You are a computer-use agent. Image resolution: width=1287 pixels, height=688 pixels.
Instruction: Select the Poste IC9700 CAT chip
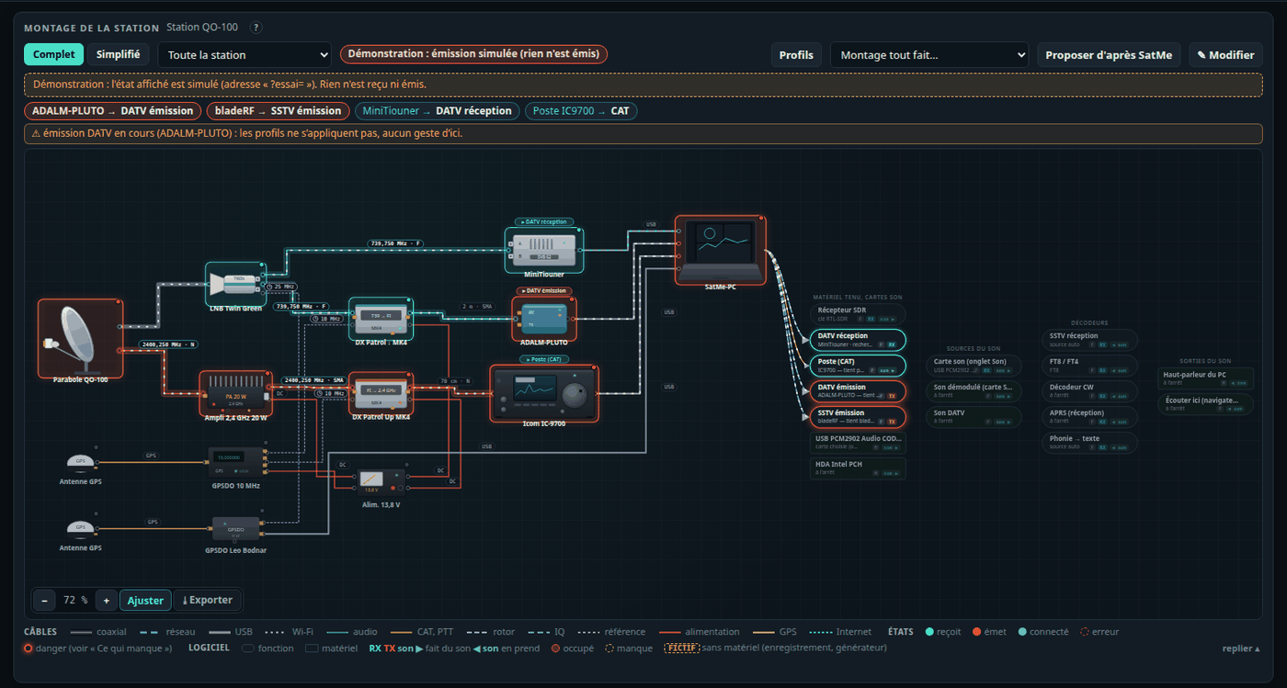[581, 111]
